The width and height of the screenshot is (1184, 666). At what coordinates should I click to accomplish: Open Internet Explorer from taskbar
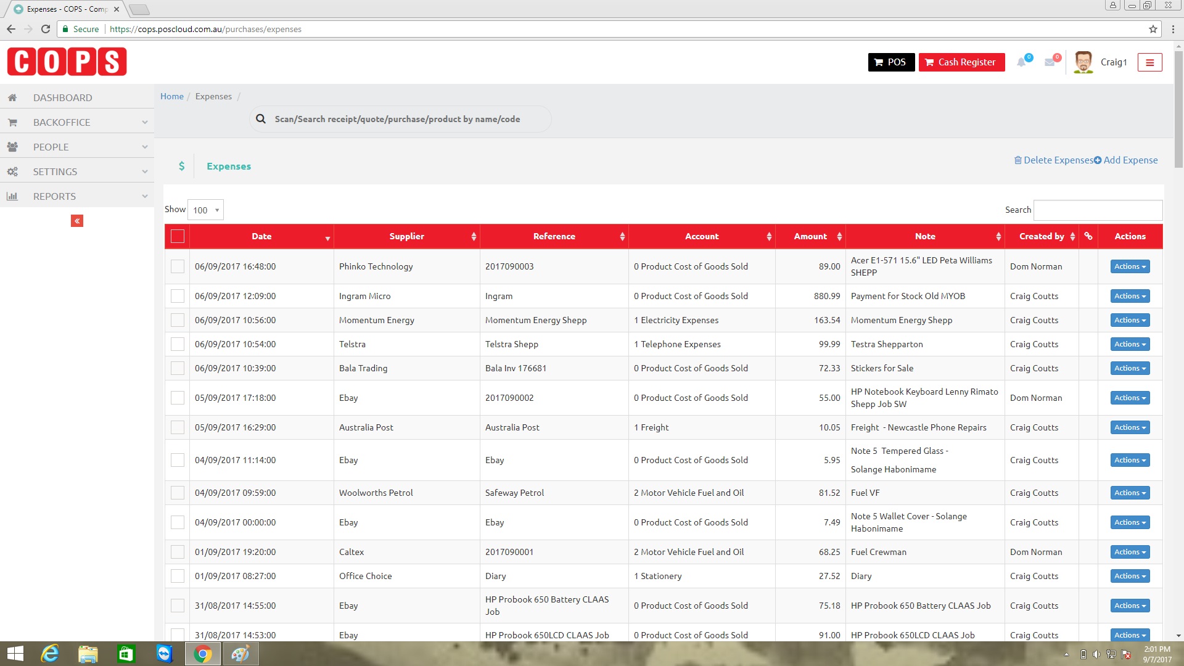click(x=49, y=654)
